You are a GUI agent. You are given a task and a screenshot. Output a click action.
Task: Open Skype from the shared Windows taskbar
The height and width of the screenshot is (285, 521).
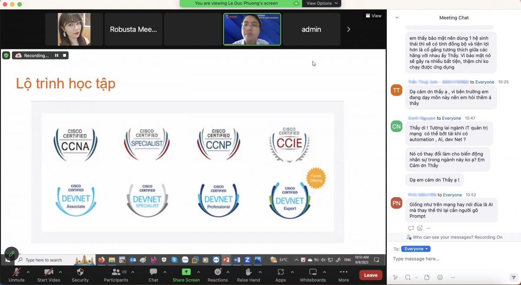click(175, 260)
